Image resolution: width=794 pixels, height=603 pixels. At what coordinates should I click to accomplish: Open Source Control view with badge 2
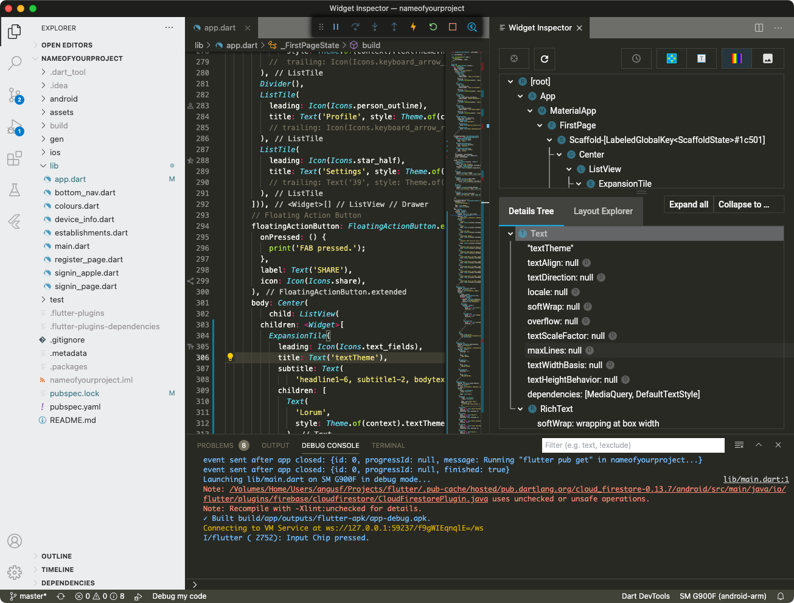point(15,95)
